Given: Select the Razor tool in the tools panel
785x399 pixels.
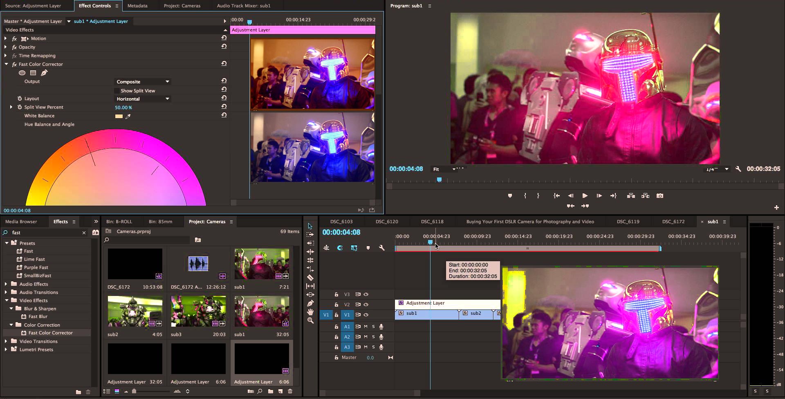Looking at the screenshot, I should pyautogui.click(x=310, y=278).
